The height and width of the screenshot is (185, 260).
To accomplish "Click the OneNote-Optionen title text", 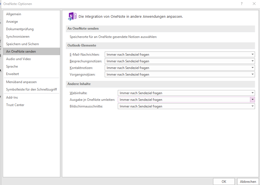I will click(x=17, y=4).
